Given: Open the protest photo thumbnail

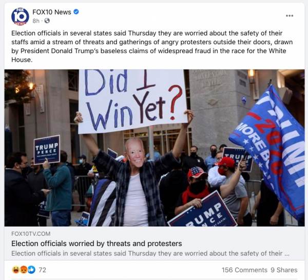Looking at the screenshot, I should click(155, 148).
